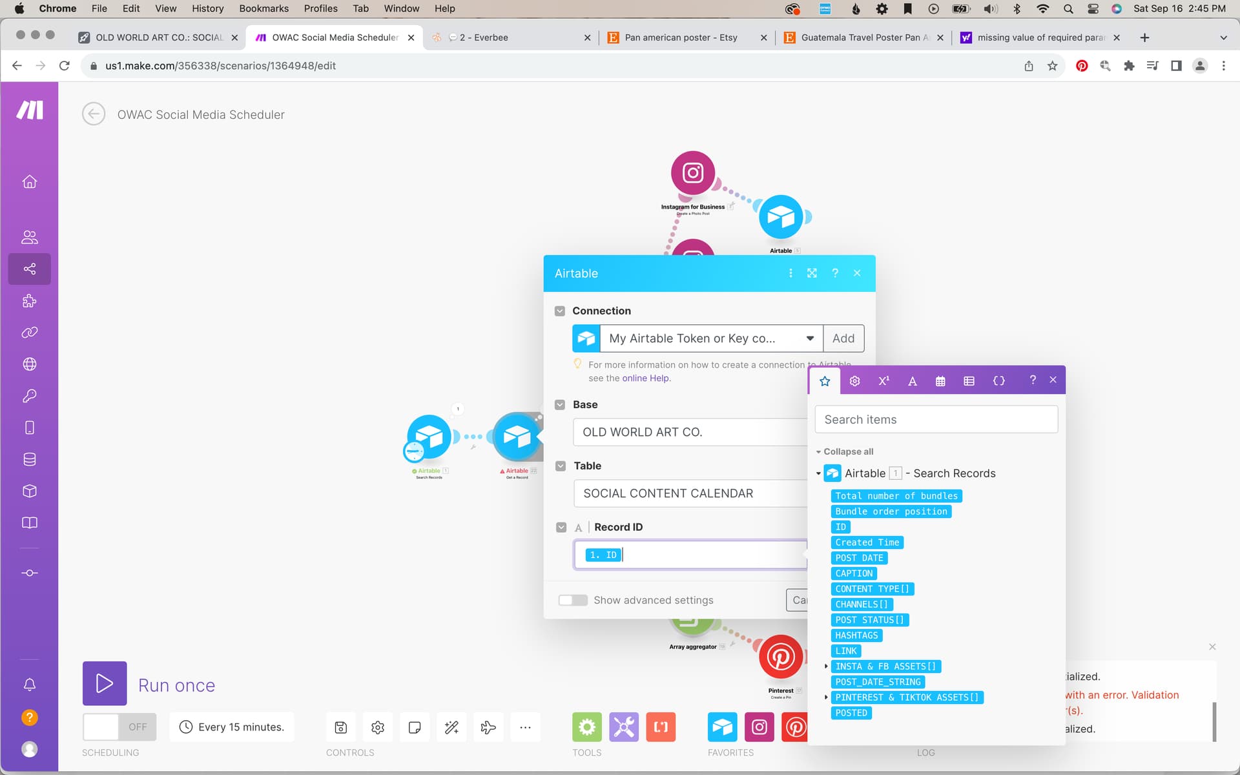Toggle the Record ID map checkbox
Viewport: 1240px width, 775px height.
pos(561,528)
